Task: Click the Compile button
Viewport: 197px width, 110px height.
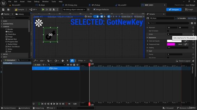Action: pyautogui.click(x=19, y=9)
